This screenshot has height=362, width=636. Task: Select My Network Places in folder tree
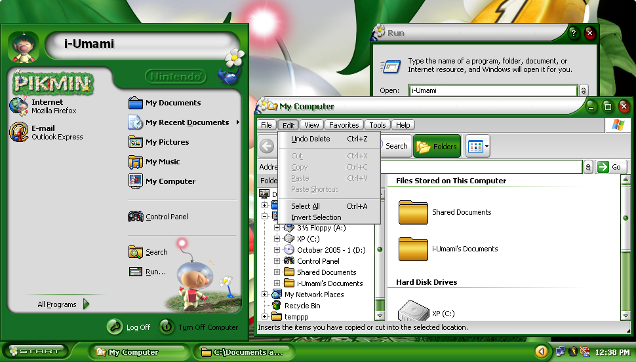tap(308, 295)
